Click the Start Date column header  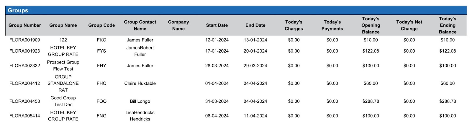[x=217, y=25]
